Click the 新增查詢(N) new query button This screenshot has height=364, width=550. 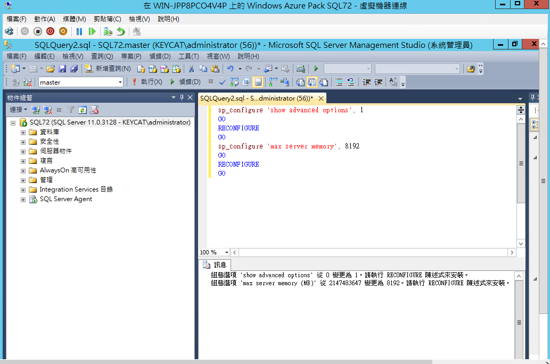pos(108,69)
